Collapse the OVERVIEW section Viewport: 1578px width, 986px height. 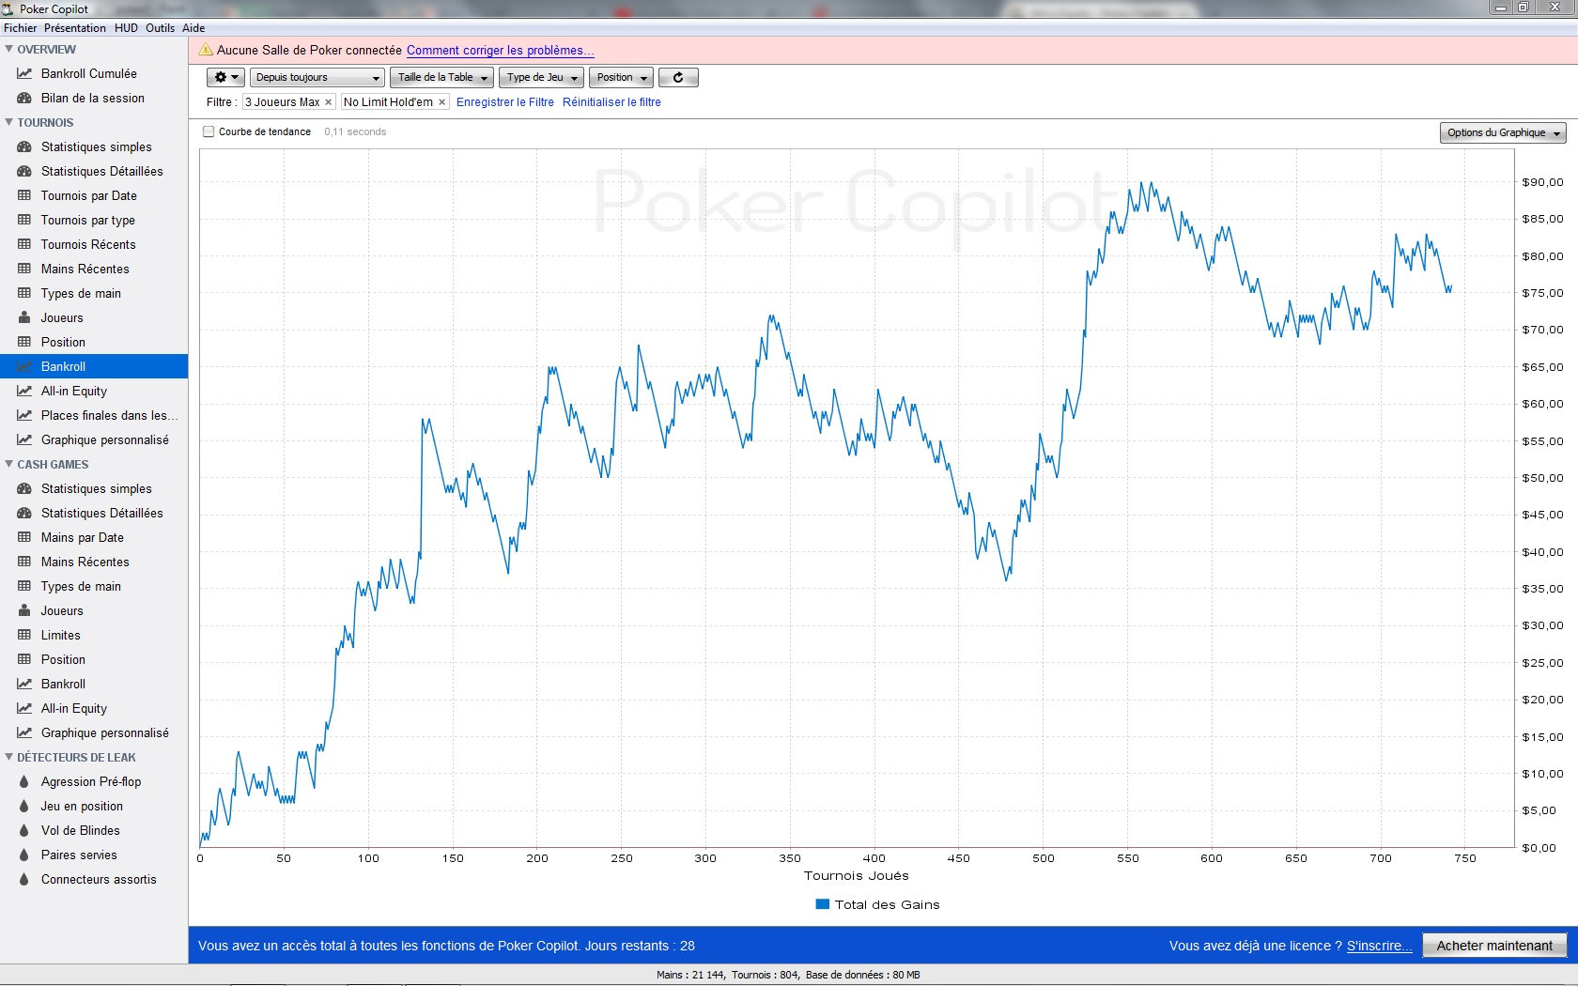click(x=9, y=49)
